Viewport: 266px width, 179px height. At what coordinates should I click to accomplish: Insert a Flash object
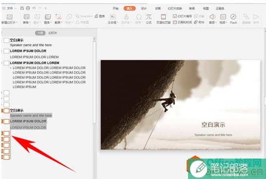pos(233,17)
